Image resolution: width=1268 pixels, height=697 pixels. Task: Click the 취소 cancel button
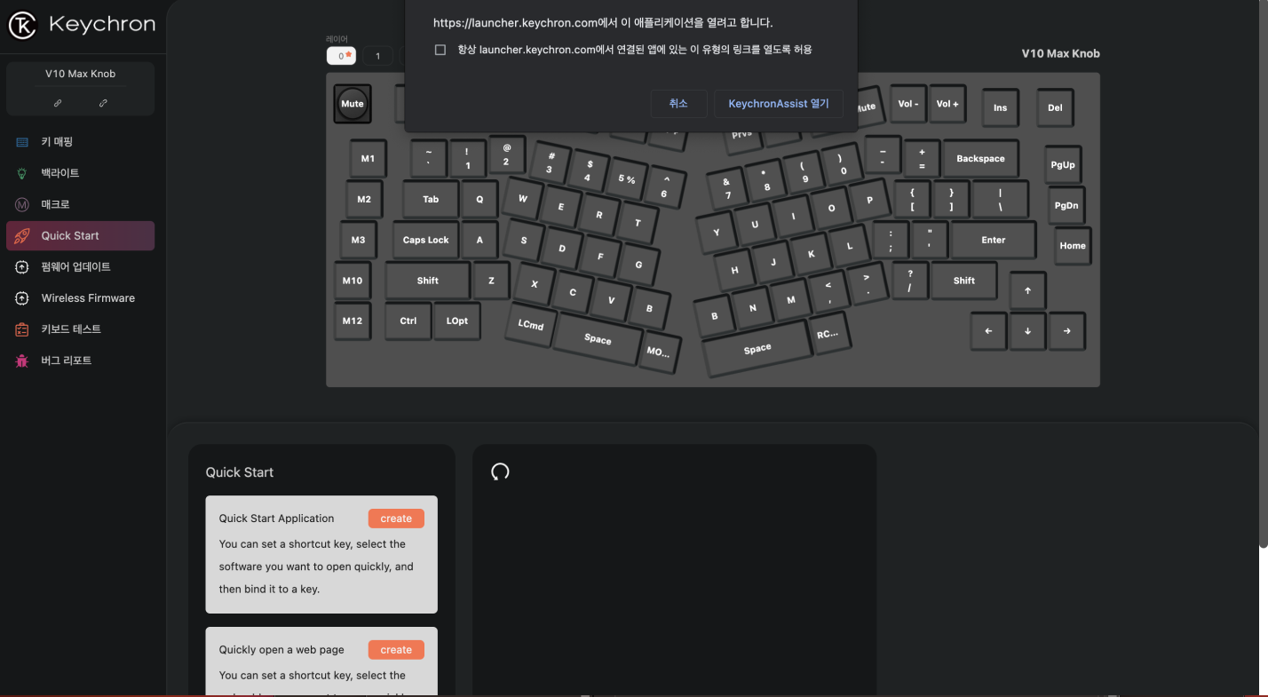[x=678, y=104]
